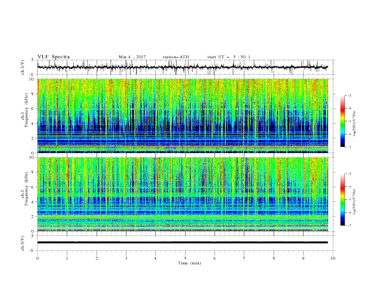Click the "-5" volt tick of ch.3 waveform
375x290 pixels.
click(x=32, y=251)
